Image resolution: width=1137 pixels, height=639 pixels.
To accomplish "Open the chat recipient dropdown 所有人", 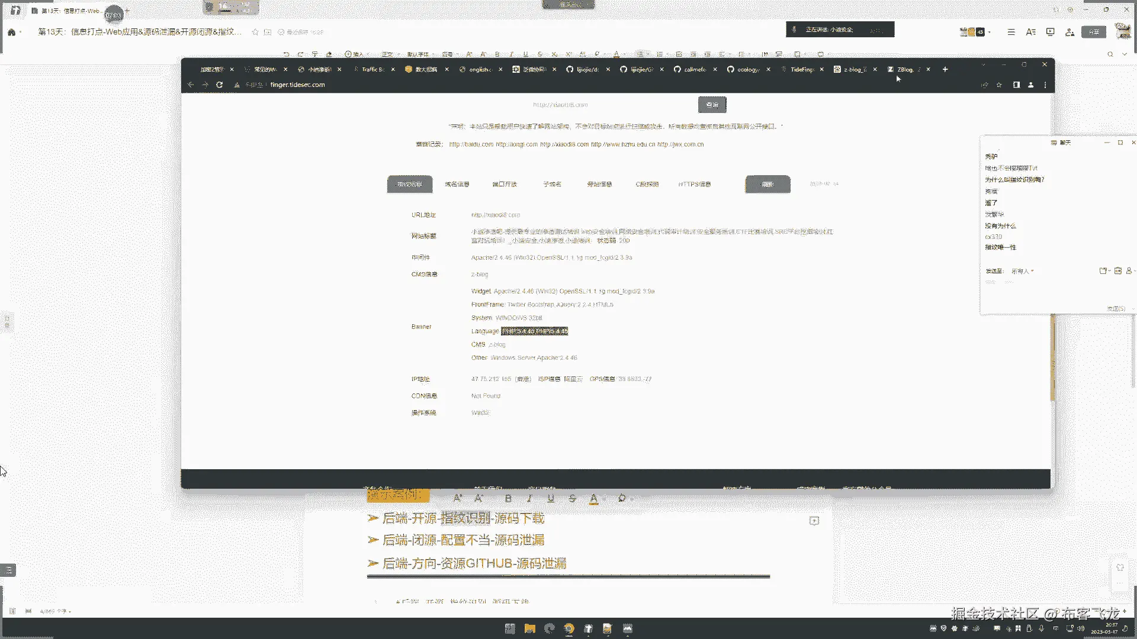I will click(1022, 271).
